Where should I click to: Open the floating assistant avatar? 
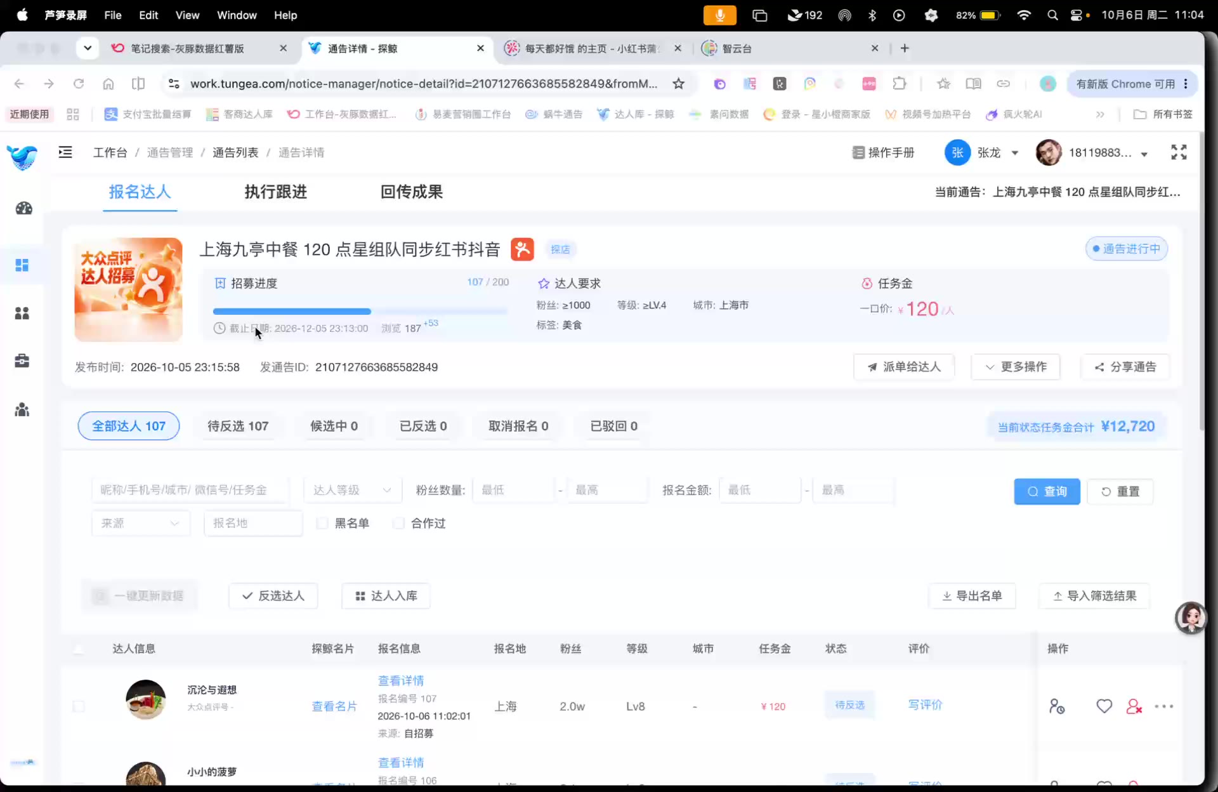coord(1190,617)
